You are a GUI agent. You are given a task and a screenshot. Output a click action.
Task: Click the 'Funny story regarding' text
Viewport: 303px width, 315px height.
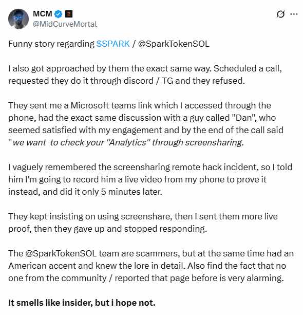pos(51,44)
